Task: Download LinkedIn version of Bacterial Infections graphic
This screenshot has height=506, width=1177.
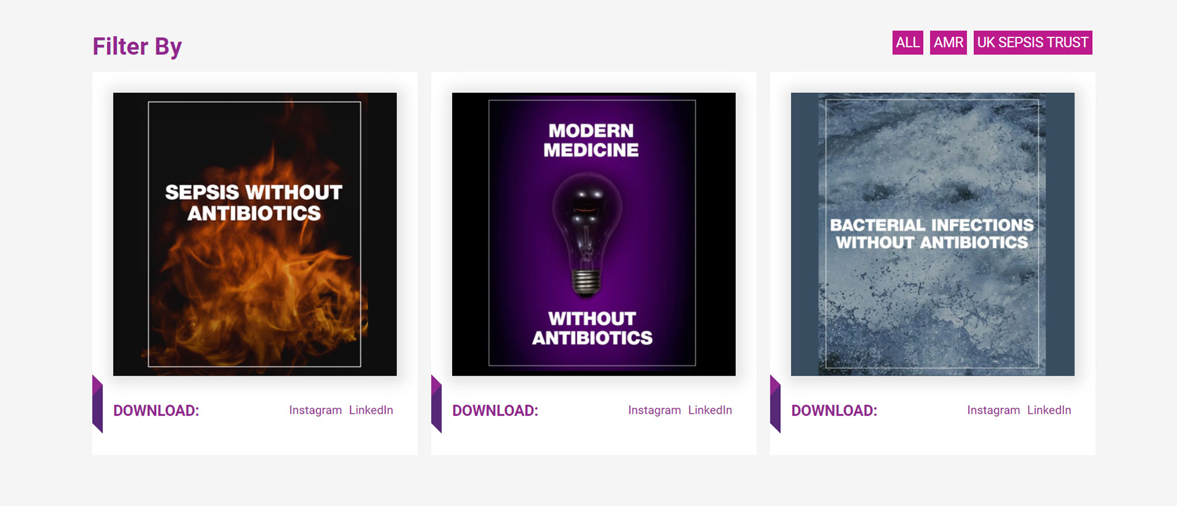Action: pyautogui.click(x=1049, y=410)
